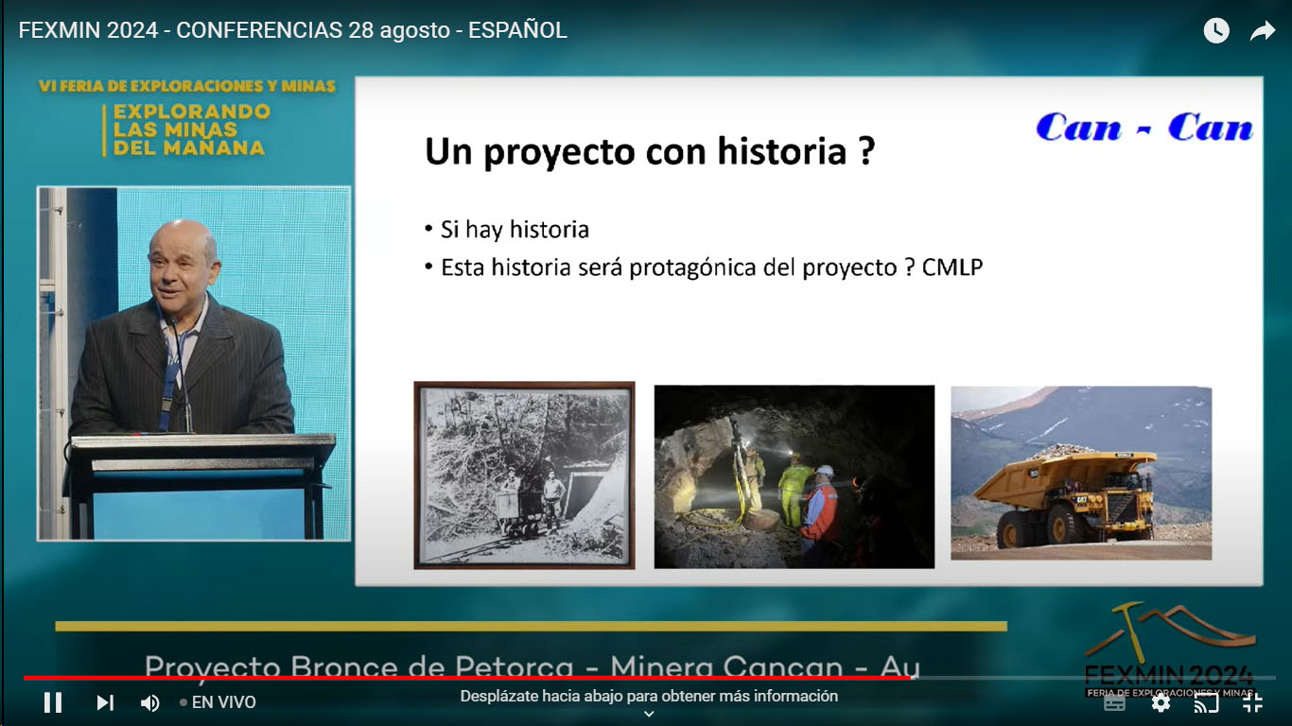This screenshot has width=1292, height=726.
Task: Toggle subtitles on the player
Action: pos(1115,702)
